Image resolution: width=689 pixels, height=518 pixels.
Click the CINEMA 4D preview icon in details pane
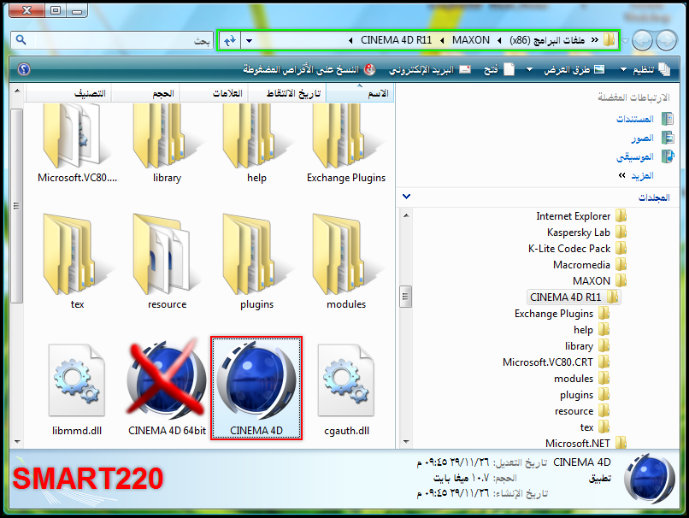650,479
